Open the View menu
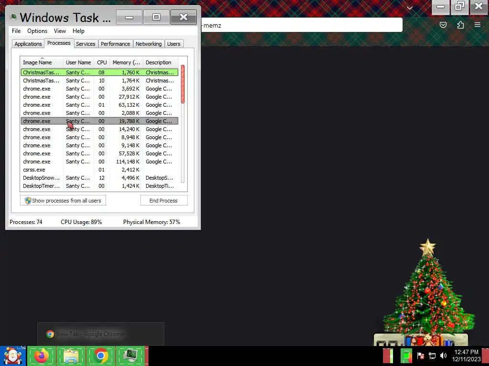The width and height of the screenshot is (489, 366). click(60, 31)
